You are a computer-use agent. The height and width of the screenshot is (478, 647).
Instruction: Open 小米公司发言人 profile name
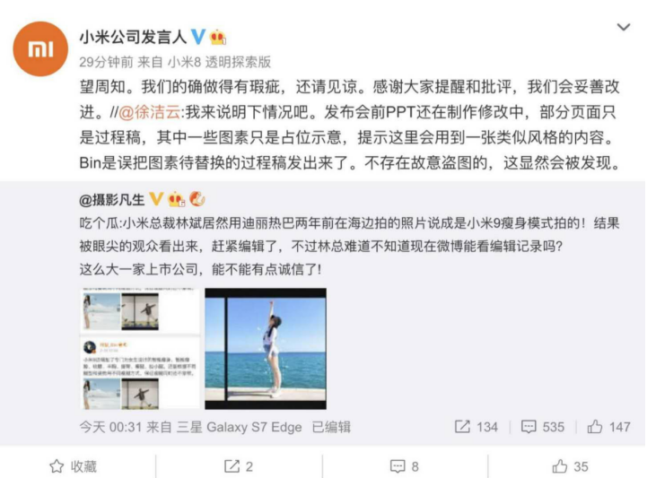(x=134, y=38)
